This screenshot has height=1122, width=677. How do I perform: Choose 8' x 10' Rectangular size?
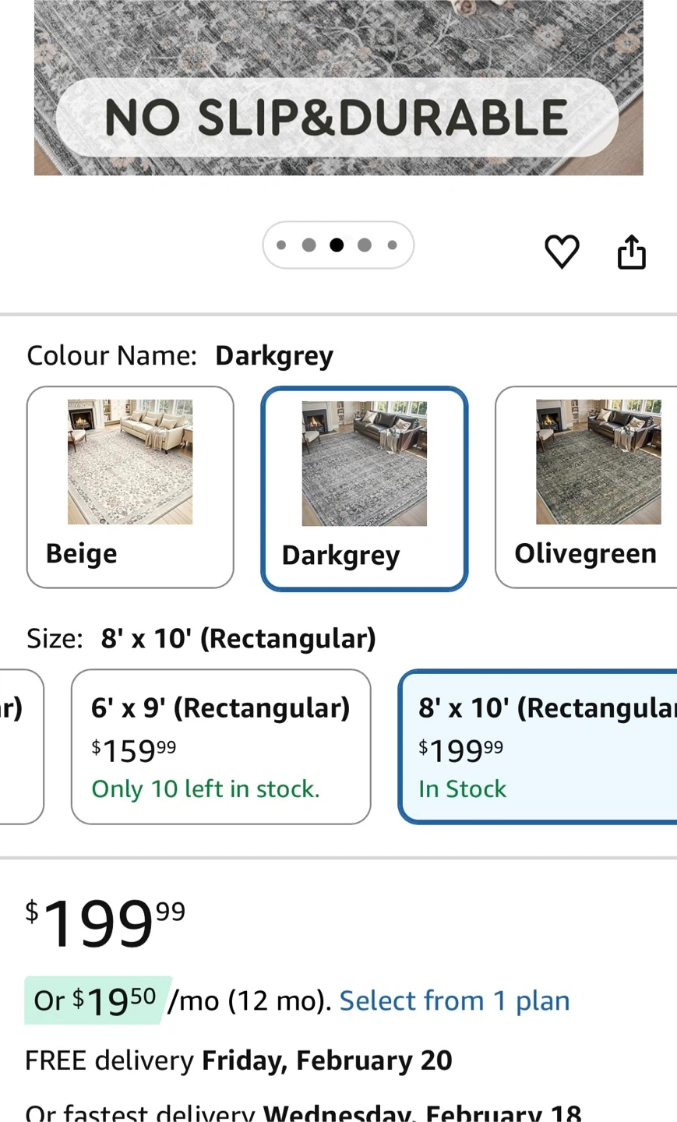pyautogui.click(x=538, y=746)
